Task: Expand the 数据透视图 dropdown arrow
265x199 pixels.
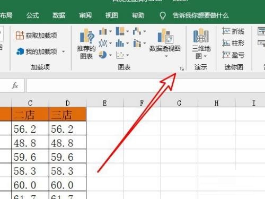Action: tap(166, 56)
